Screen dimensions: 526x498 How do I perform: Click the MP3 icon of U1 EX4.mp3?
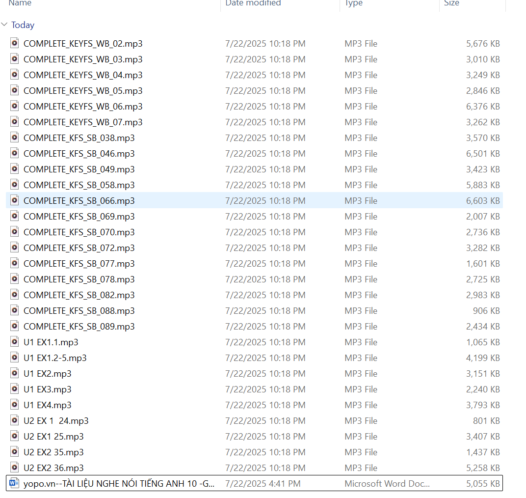14,405
